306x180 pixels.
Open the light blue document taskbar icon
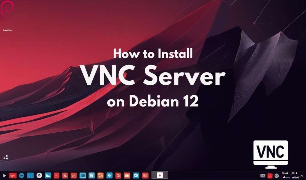(91, 176)
